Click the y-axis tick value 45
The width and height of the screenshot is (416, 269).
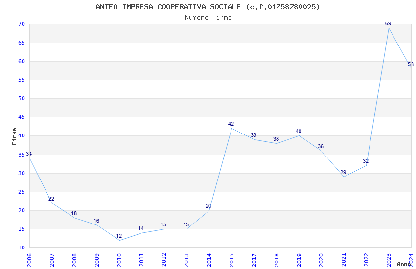pyautogui.click(x=22, y=117)
